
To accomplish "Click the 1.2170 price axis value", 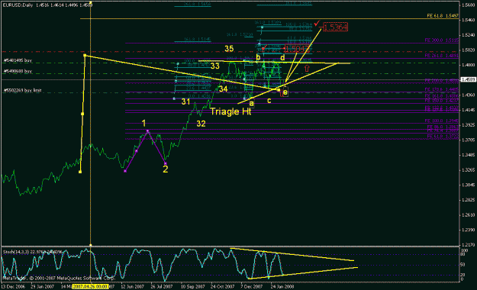I will pos(468,245).
